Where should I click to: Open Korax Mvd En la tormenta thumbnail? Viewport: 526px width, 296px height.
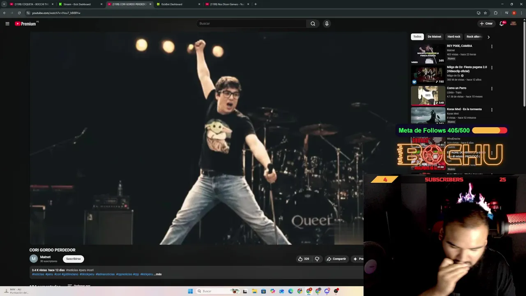point(428,116)
